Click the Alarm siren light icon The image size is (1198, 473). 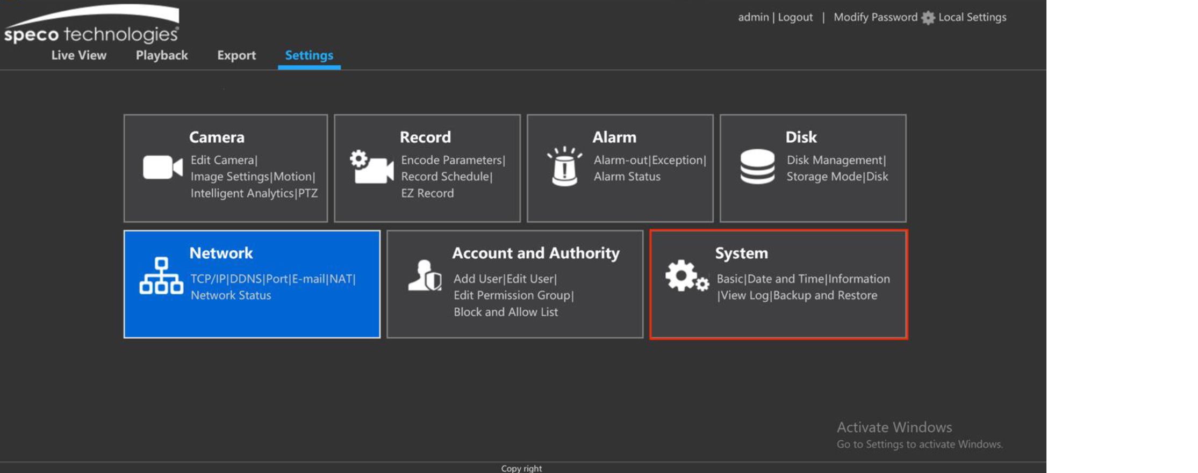click(564, 167)
